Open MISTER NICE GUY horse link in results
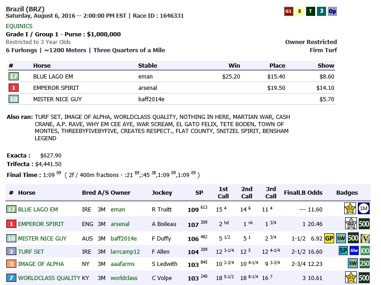This screenshot has width=381, height=285. point(42,238)
